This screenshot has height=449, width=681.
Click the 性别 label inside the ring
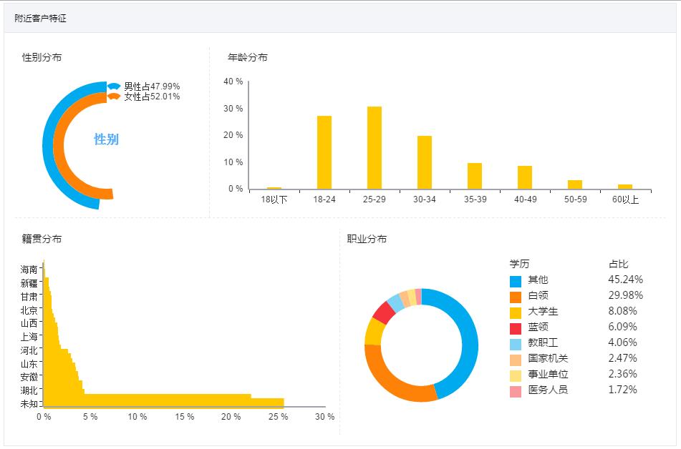point(107,139)
